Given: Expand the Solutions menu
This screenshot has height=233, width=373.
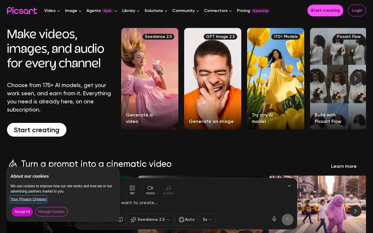Looking at the screenshot, I should (156, 11).
